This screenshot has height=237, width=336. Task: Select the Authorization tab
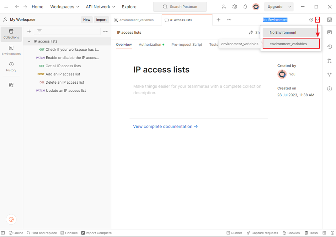click(x=151, y=44)
